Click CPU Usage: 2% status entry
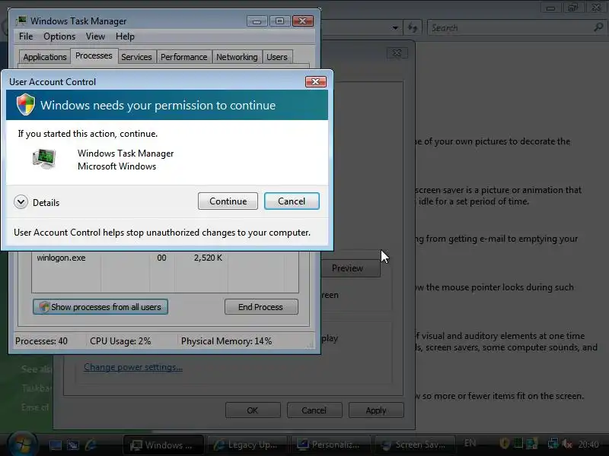The height and width of the screenshot is (456, 609). [120, 341]
